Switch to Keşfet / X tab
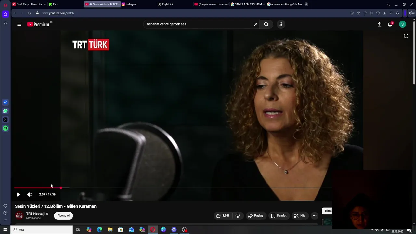416x234 pixels. point(175,4)
